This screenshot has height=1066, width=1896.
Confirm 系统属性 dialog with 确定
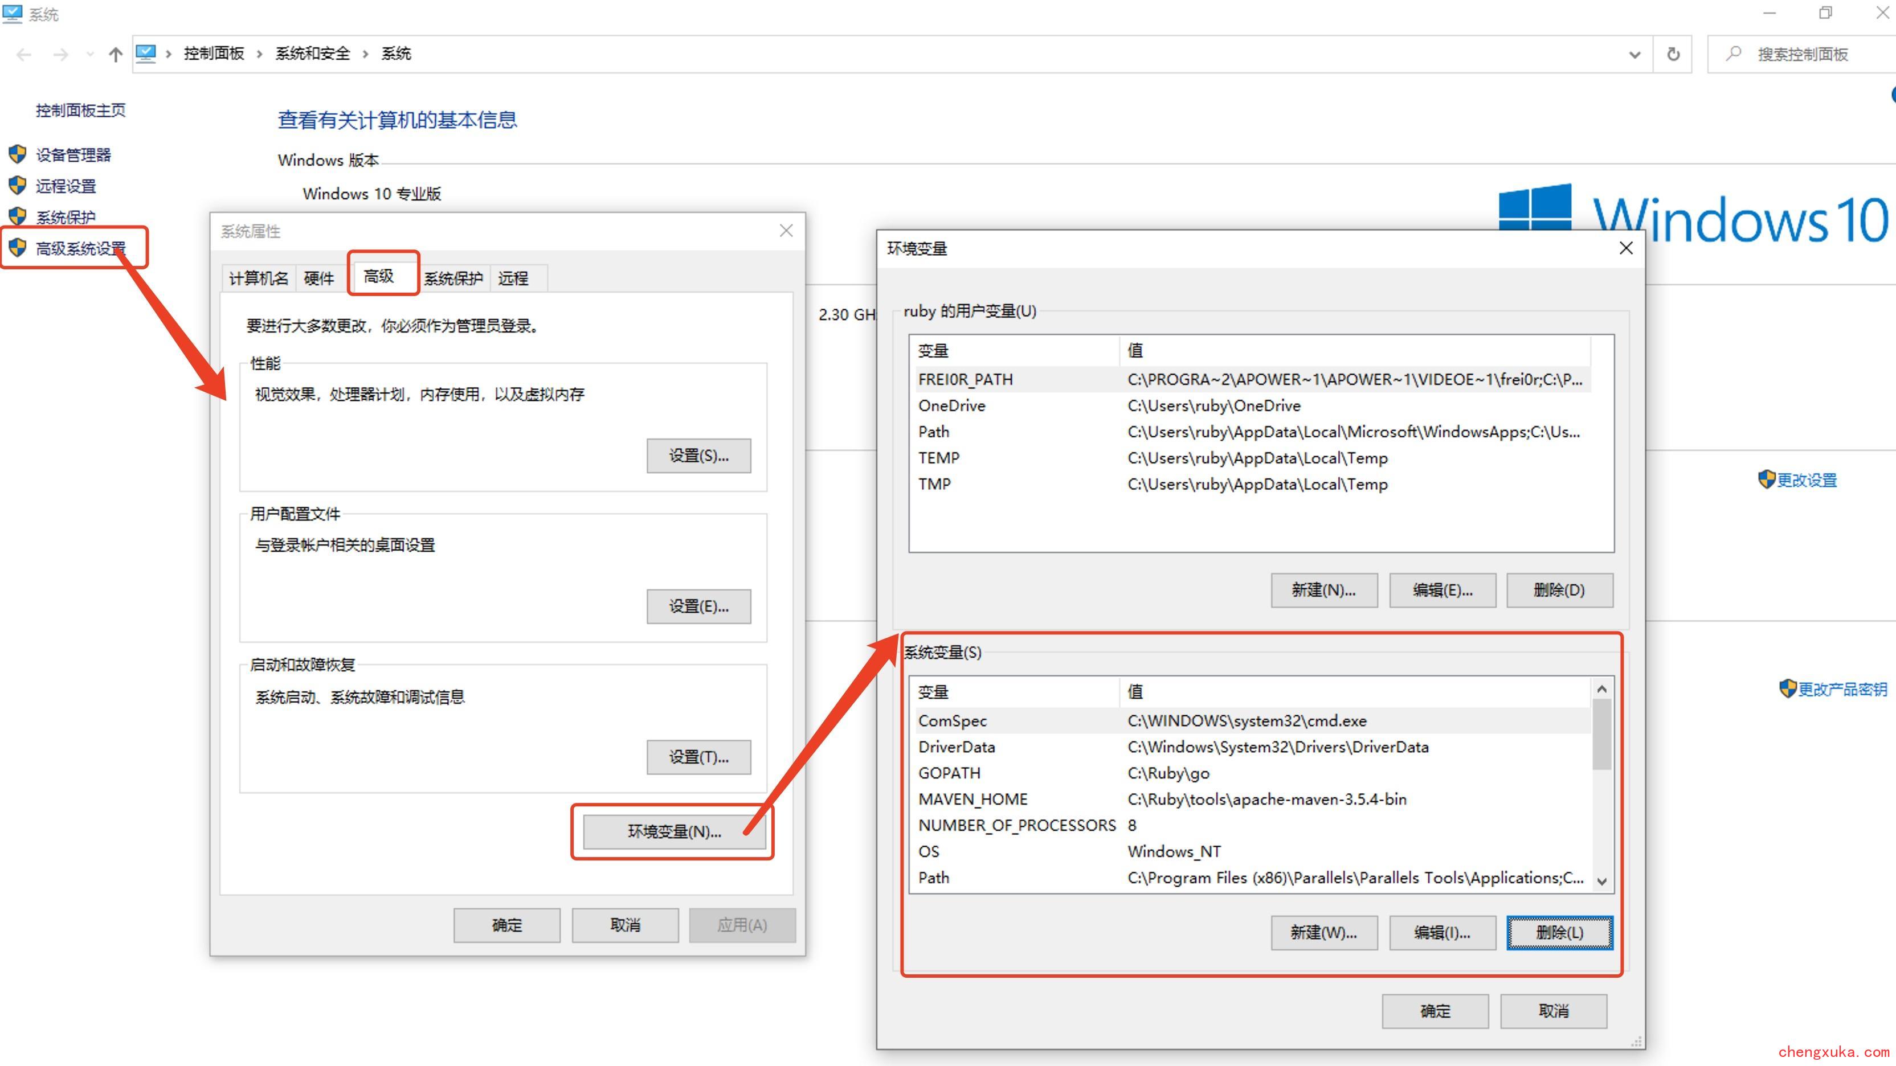point(506,925)
